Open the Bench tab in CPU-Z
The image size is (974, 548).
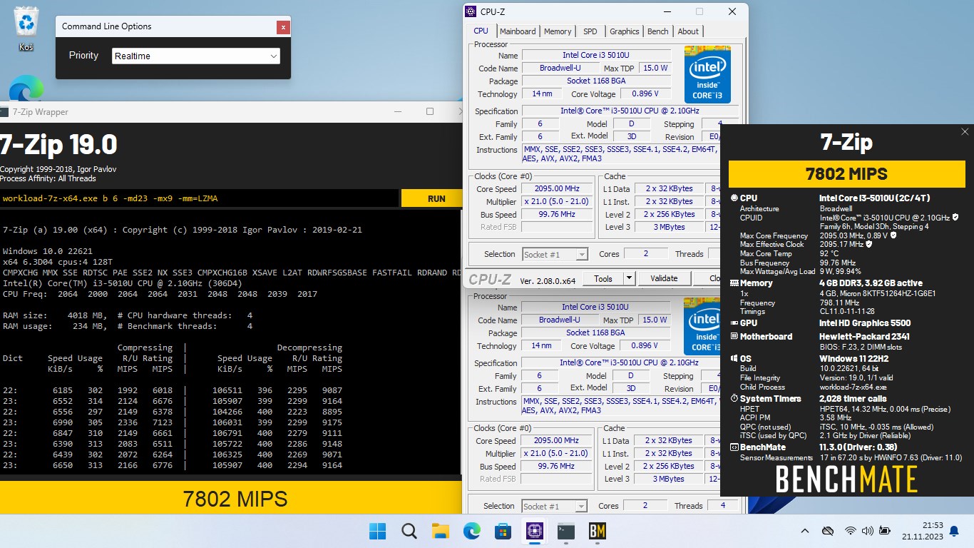click(x=657, y=31)
